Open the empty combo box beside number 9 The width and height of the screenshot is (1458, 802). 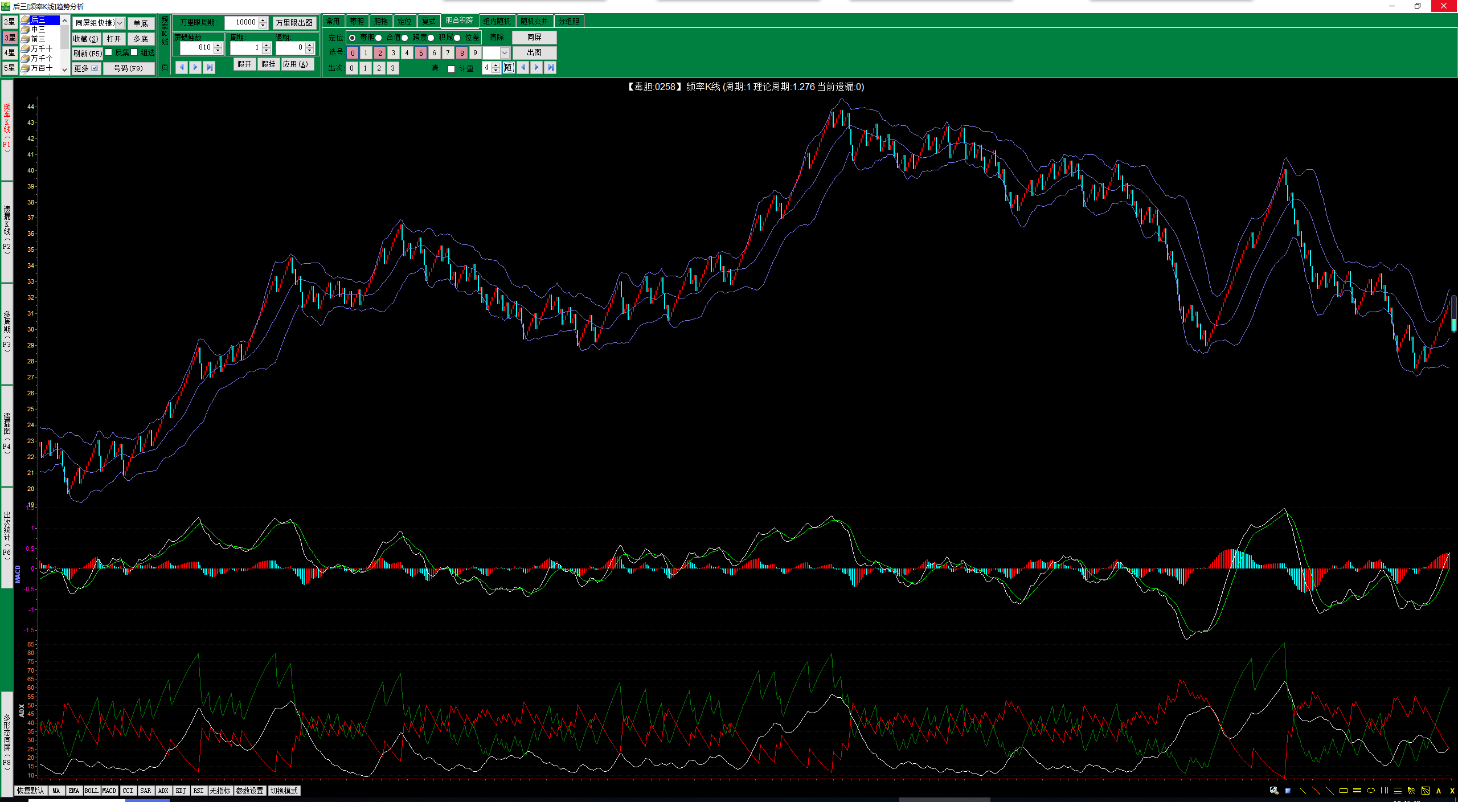pyautogui.click(x=504, y=53)
